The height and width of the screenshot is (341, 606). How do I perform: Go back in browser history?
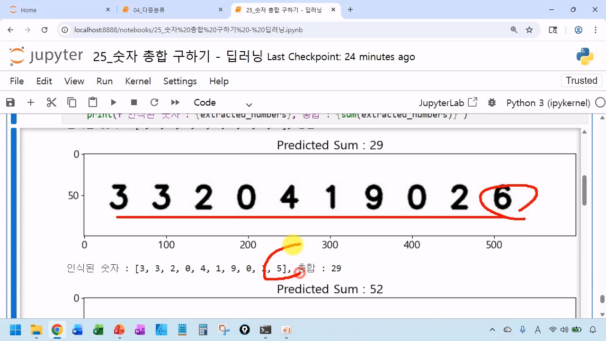coord(10,30)
